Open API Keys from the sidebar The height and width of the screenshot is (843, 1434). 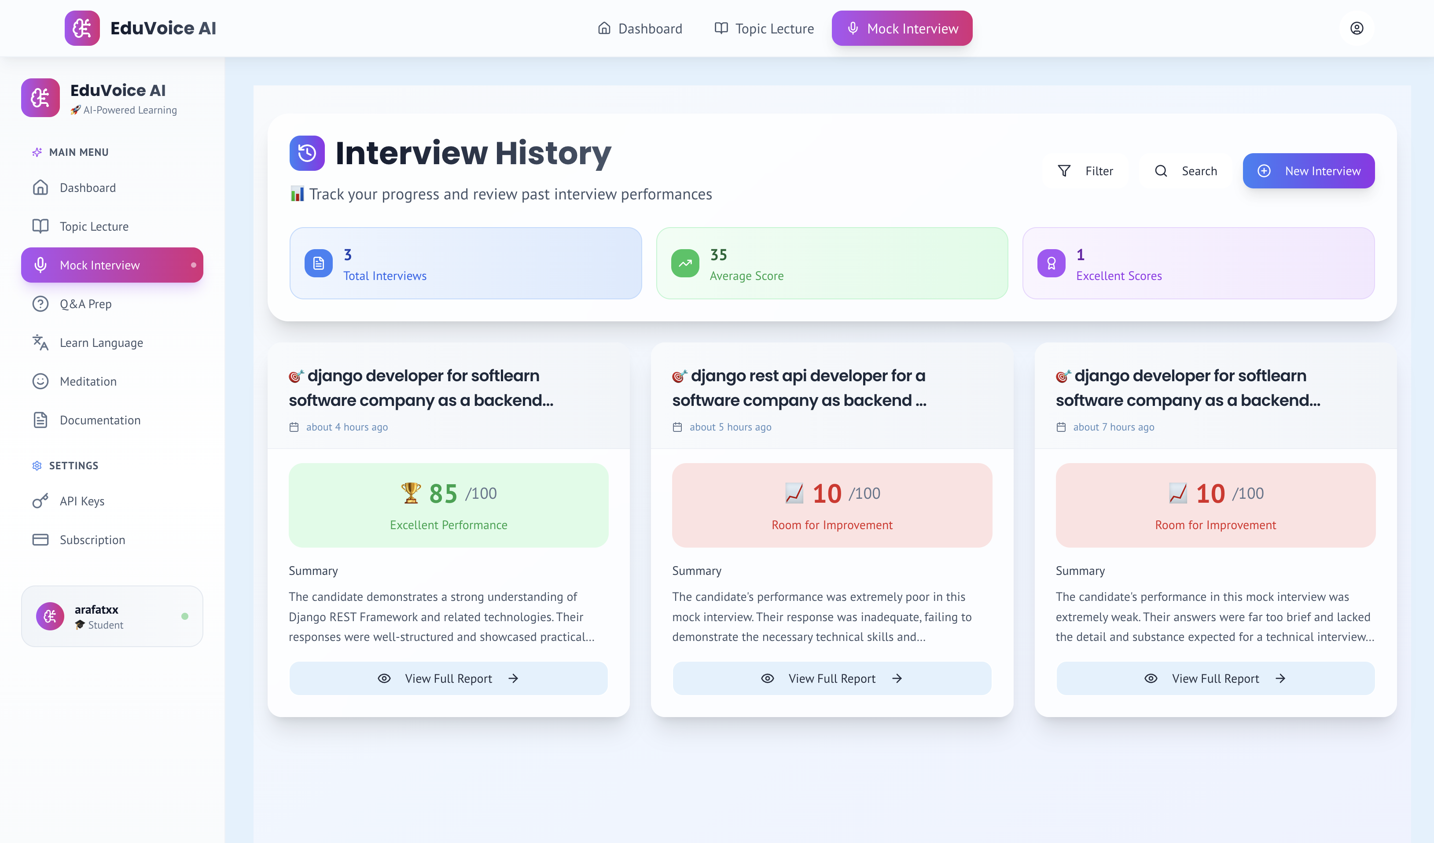pyautogui.click(x=82, y=501)
